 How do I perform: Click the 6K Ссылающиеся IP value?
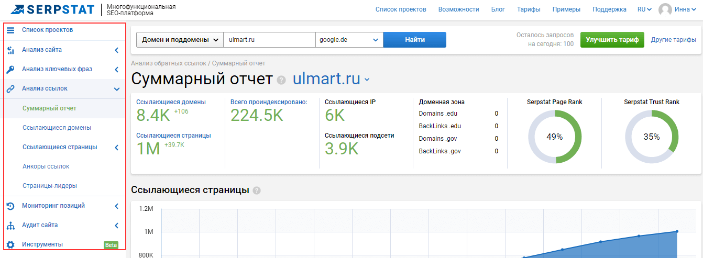[x=335, y=115]
